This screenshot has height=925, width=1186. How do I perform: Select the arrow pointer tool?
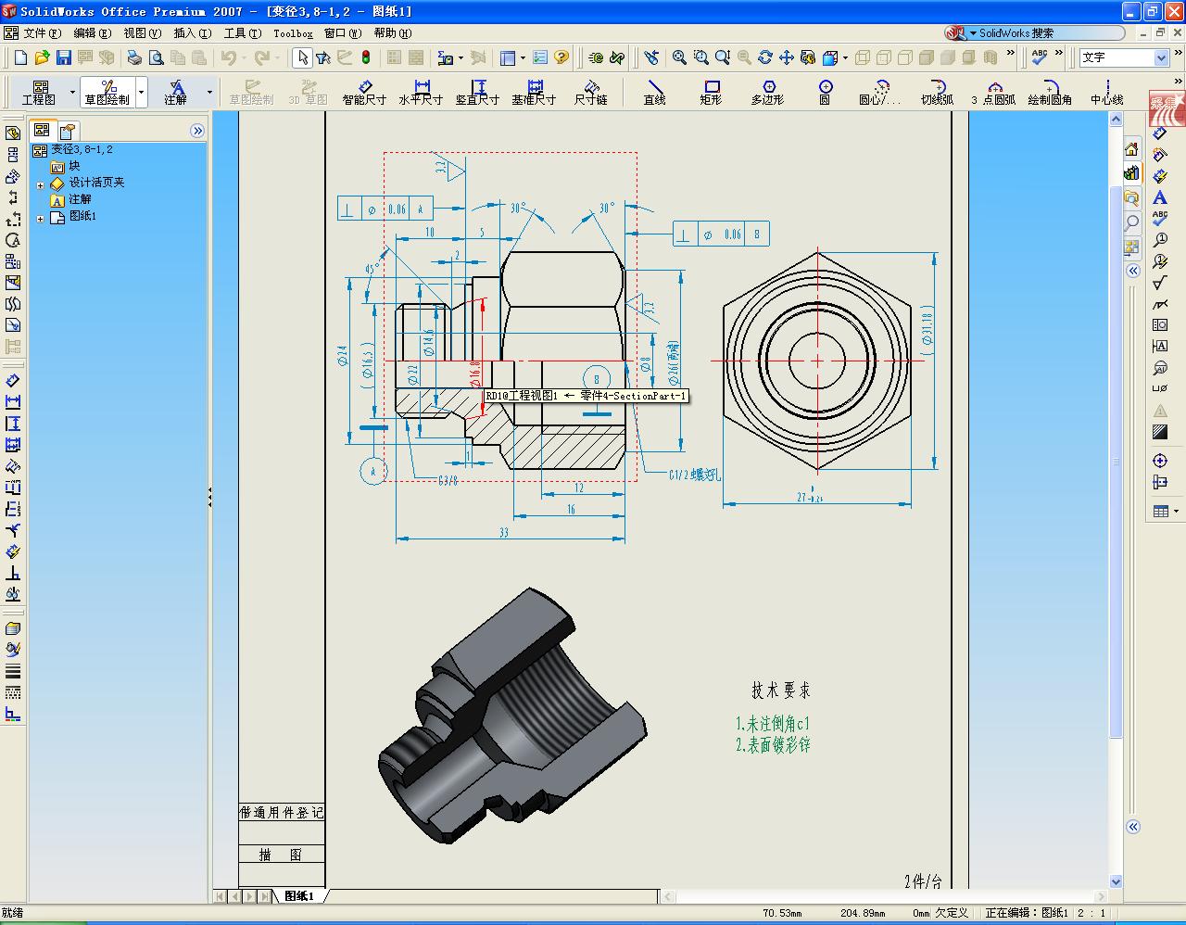pyautogui.click(x=302, y=57)
